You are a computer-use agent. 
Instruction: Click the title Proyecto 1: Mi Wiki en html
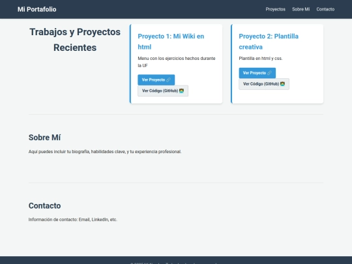(171, 42)
